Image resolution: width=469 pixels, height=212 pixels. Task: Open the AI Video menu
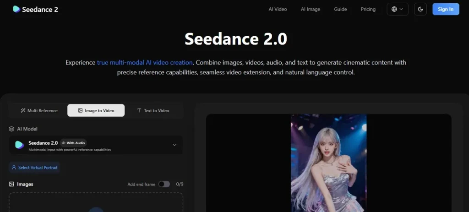(x=278, y=9)
